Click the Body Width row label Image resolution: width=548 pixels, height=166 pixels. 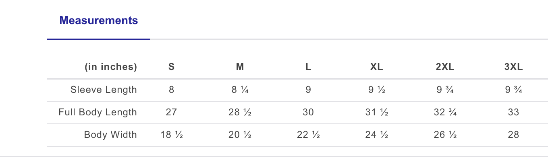[x=110, y=135]
